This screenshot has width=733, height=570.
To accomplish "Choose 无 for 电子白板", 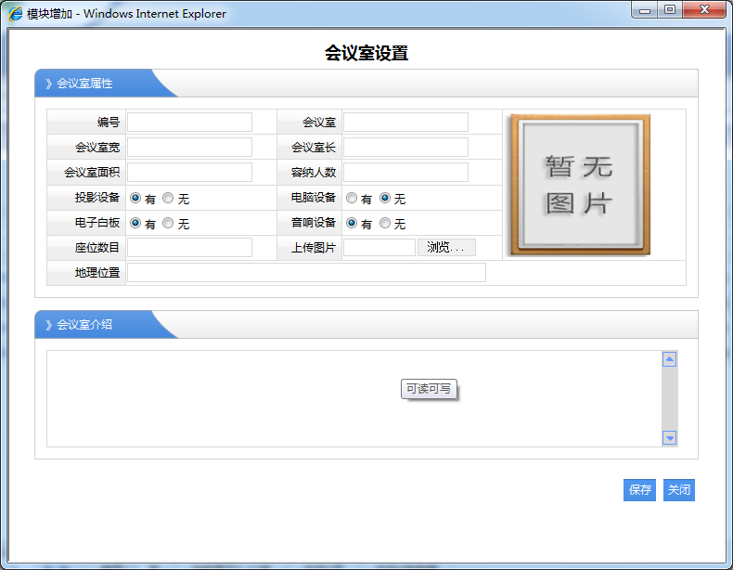I will pos(168,223).
